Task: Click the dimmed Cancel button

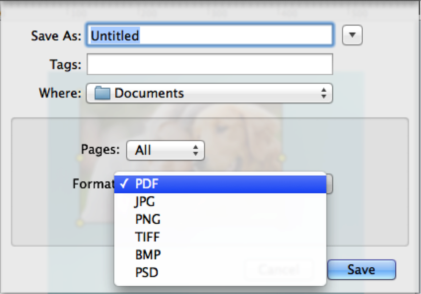Action: coord(279,270)
